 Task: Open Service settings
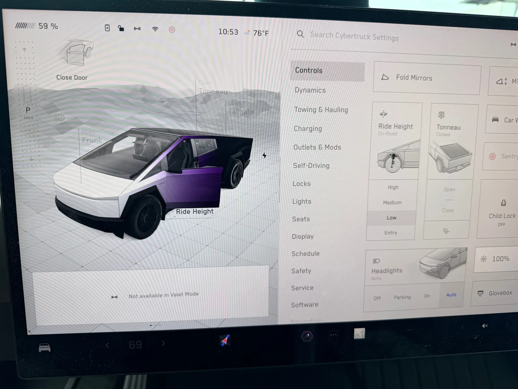(302, 288)
